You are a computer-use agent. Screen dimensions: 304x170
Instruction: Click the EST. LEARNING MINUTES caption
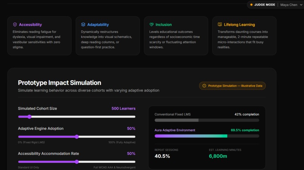tap(225, 150)
